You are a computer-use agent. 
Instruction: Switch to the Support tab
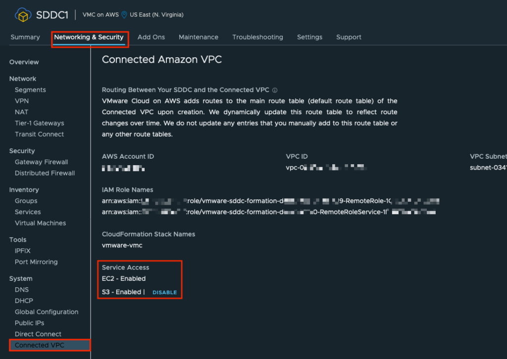pyautogui.click(x=349, y=37)
